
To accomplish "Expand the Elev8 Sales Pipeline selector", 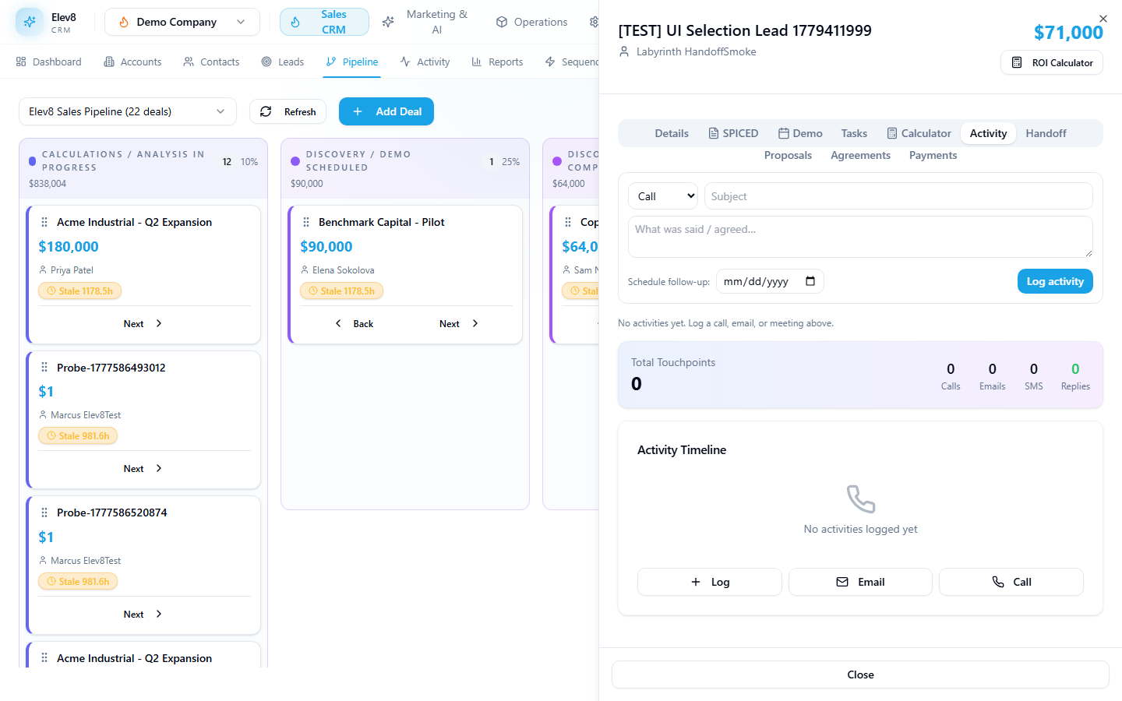I will coord(128,111).
